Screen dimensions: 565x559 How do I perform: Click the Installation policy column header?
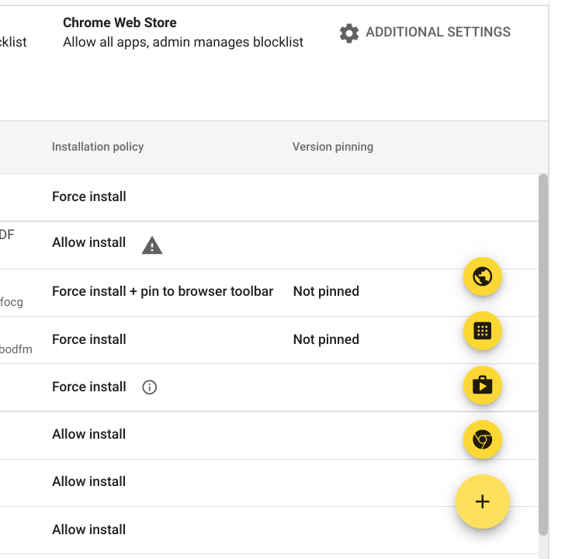[x=98, y=147]
